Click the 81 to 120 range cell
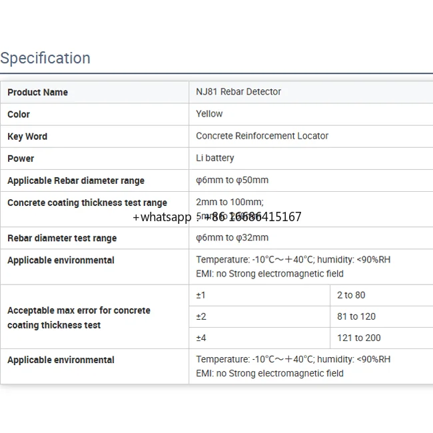The height and width of the screenshot is (433, 433). 356,316
